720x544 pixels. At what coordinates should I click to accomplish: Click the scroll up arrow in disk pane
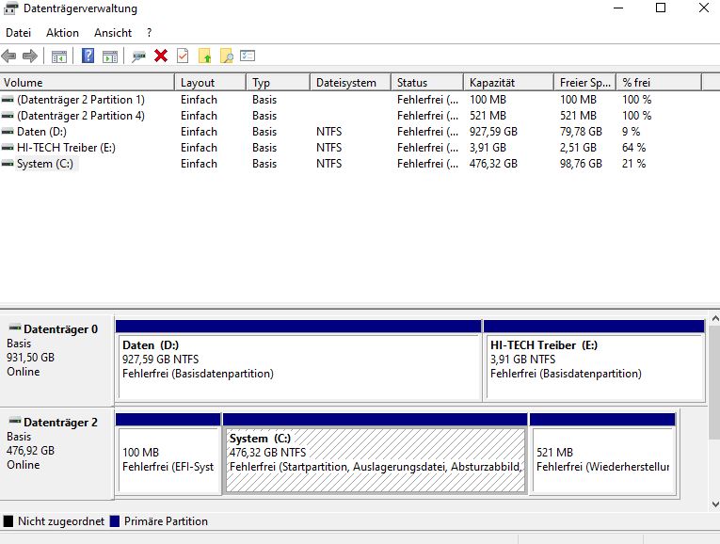pos(714,318)
